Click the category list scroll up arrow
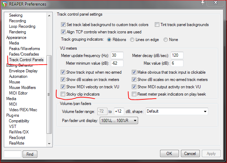 click(x=49, y=16)
